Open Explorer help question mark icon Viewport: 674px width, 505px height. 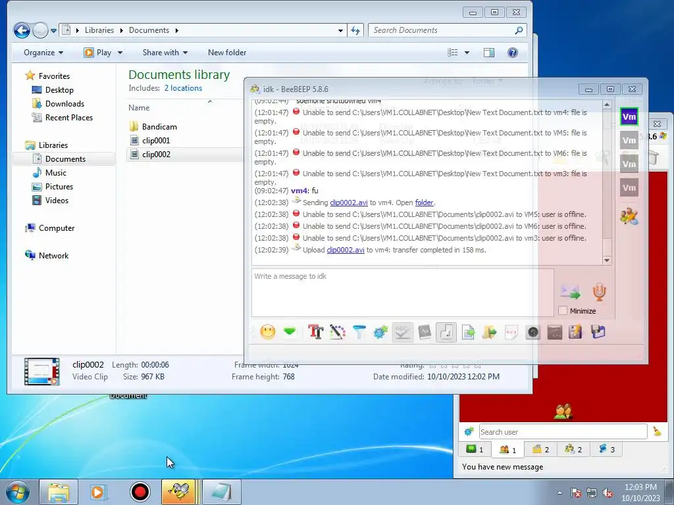(512, 53)
